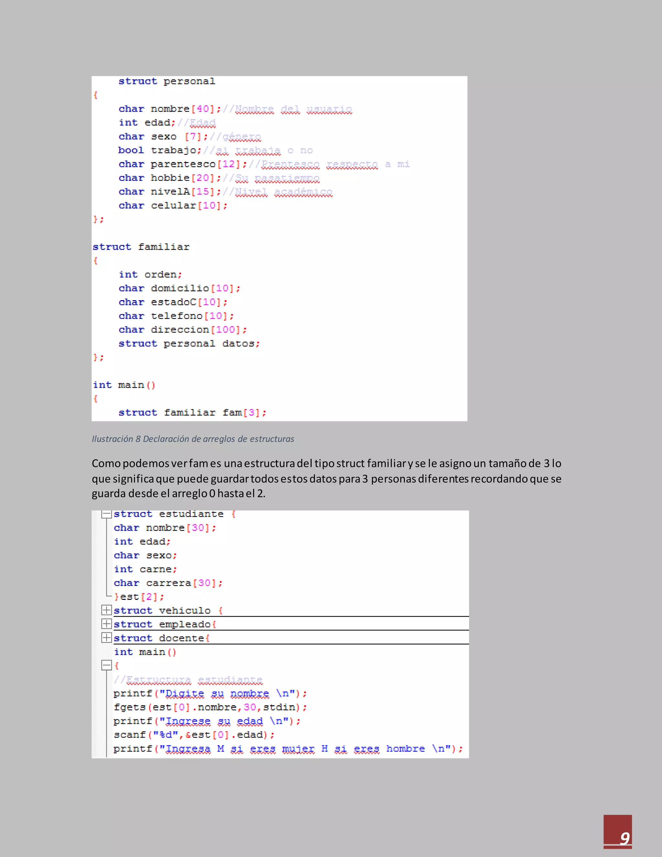Expand the struct empleado code block

coord(106,624)
